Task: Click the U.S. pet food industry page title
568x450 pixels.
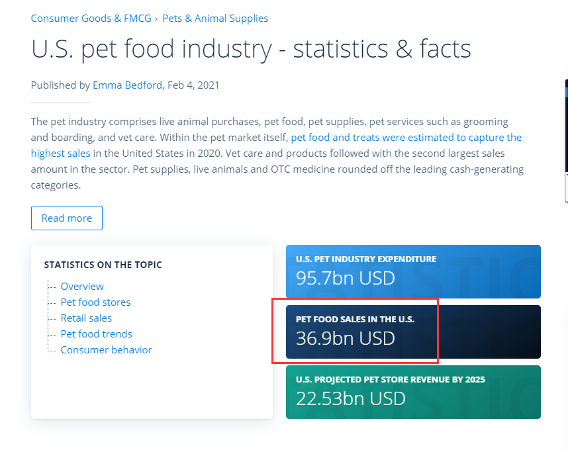Action: coord(251,49)
